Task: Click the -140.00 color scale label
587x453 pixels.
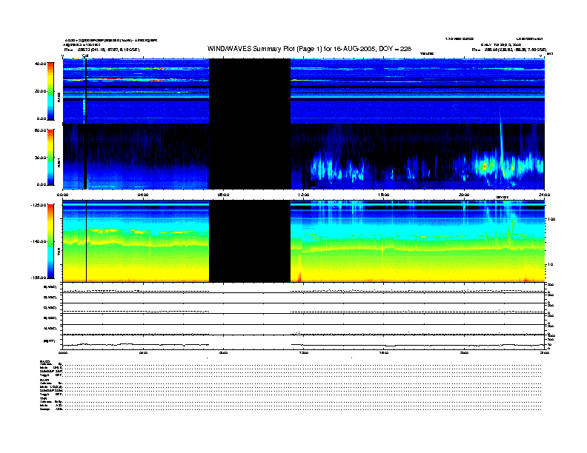Action: tap(39, 241)
